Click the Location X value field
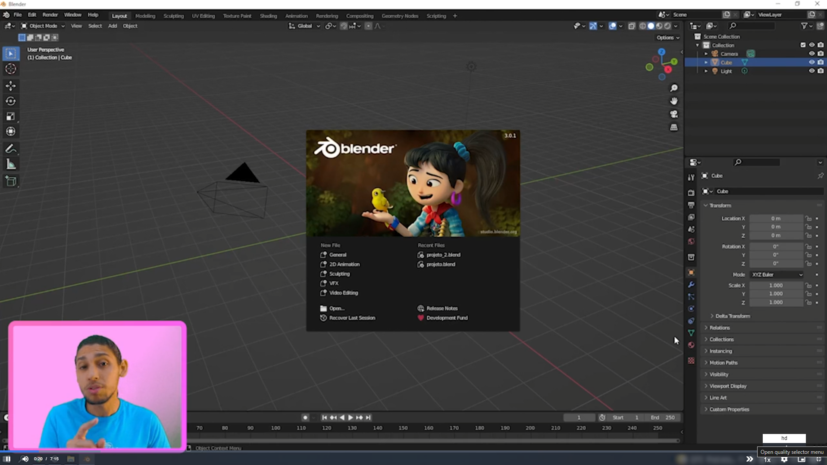The width and height of the screenshot is (827, 465). point(776,218)
